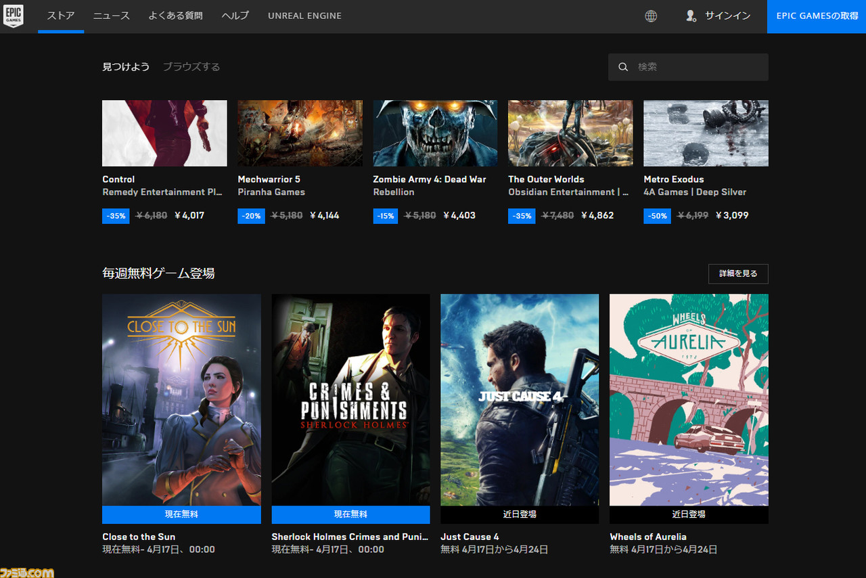Click the -35% badge under Control
Screen dimensions: 866x578
116,216
